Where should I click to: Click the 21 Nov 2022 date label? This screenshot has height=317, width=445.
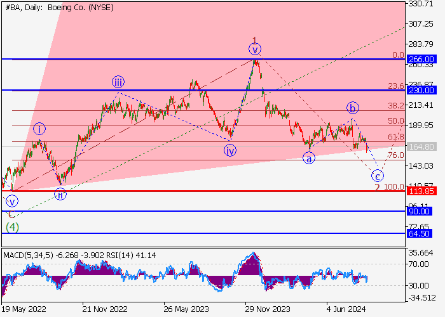(105, 309)
